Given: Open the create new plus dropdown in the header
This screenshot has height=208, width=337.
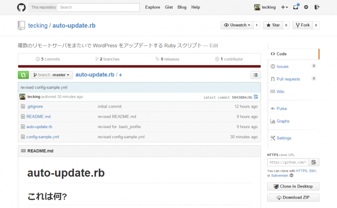Looking at the screenshot, I should [284, 7].
